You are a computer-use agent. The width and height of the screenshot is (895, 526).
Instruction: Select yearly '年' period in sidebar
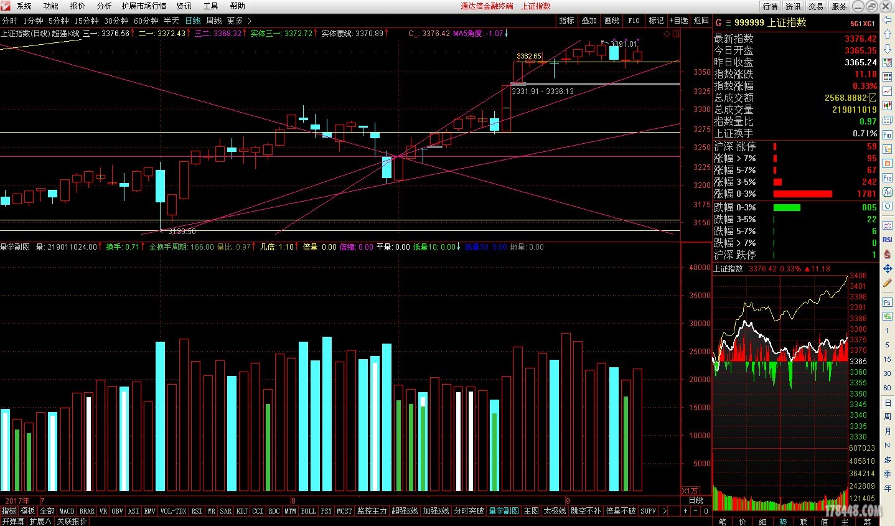[888, 488]
